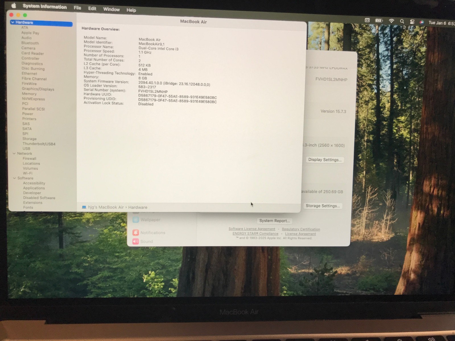Select Controller in the sidebar

[x=30, y=58]
